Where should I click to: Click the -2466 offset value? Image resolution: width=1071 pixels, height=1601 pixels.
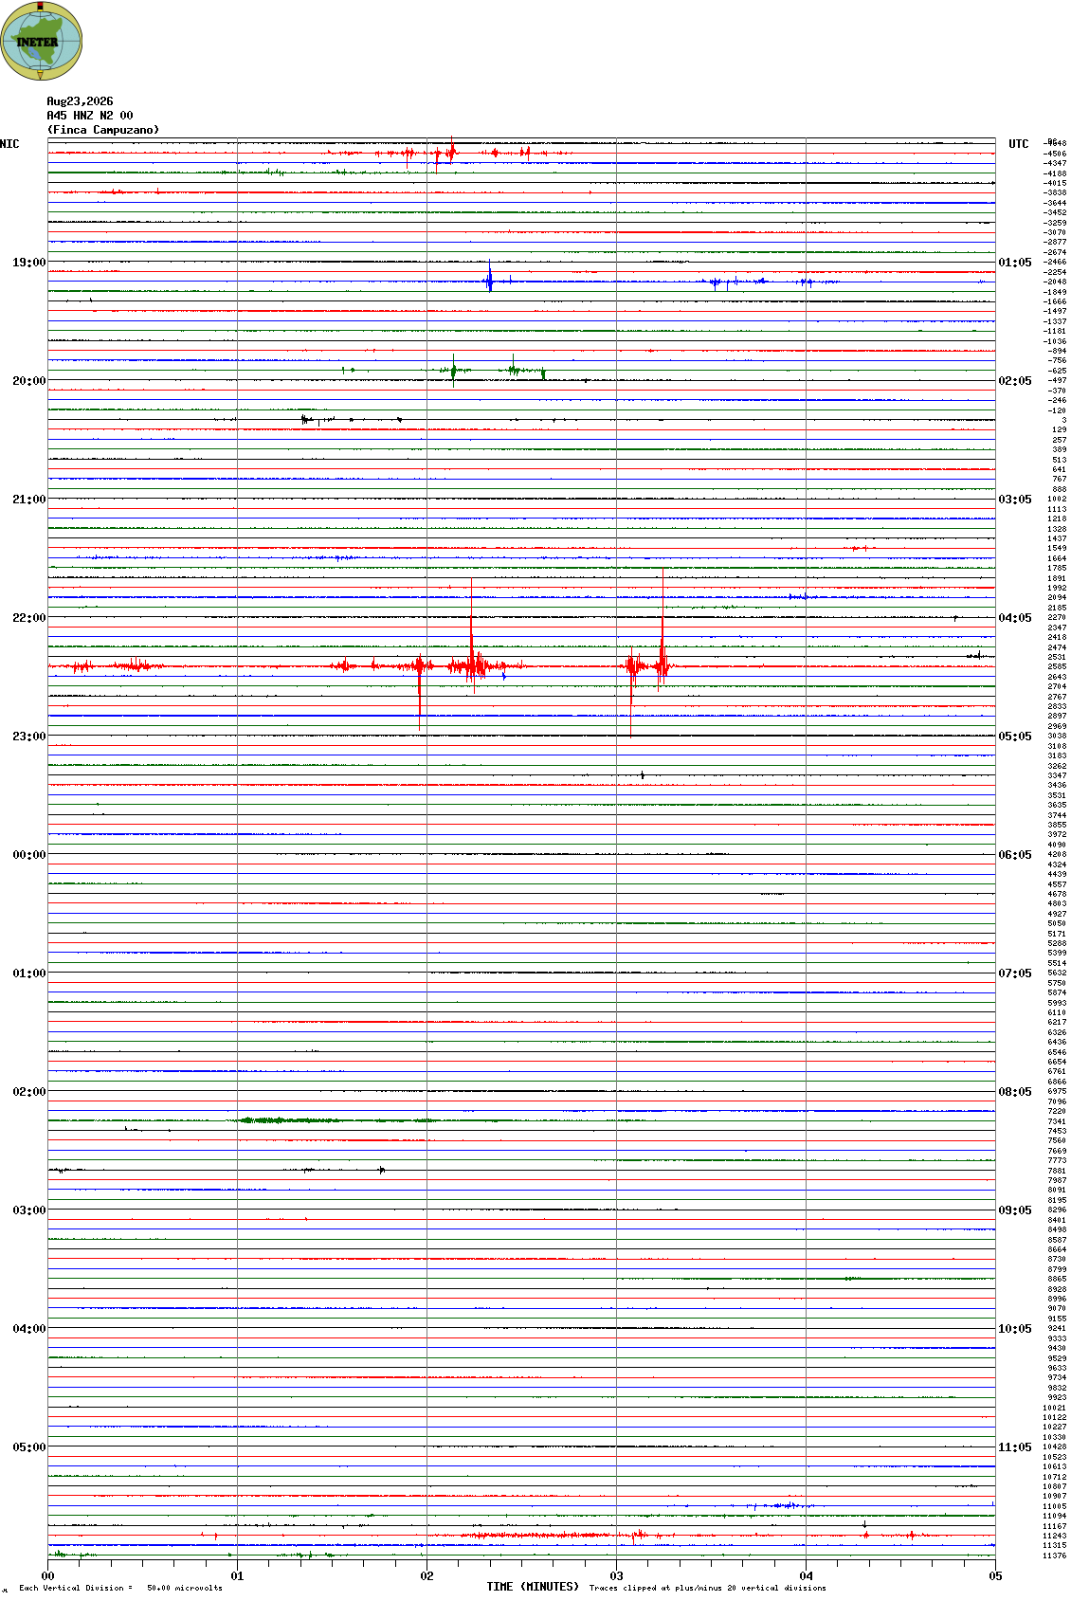click(x=1055, y=263)
